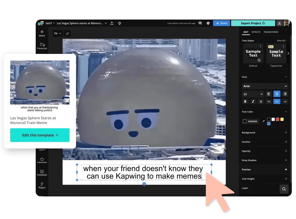Image resolution: width=296 pixels, height=219 pixels.
Task: Show next text styles with the arrow
Action: 288,53
